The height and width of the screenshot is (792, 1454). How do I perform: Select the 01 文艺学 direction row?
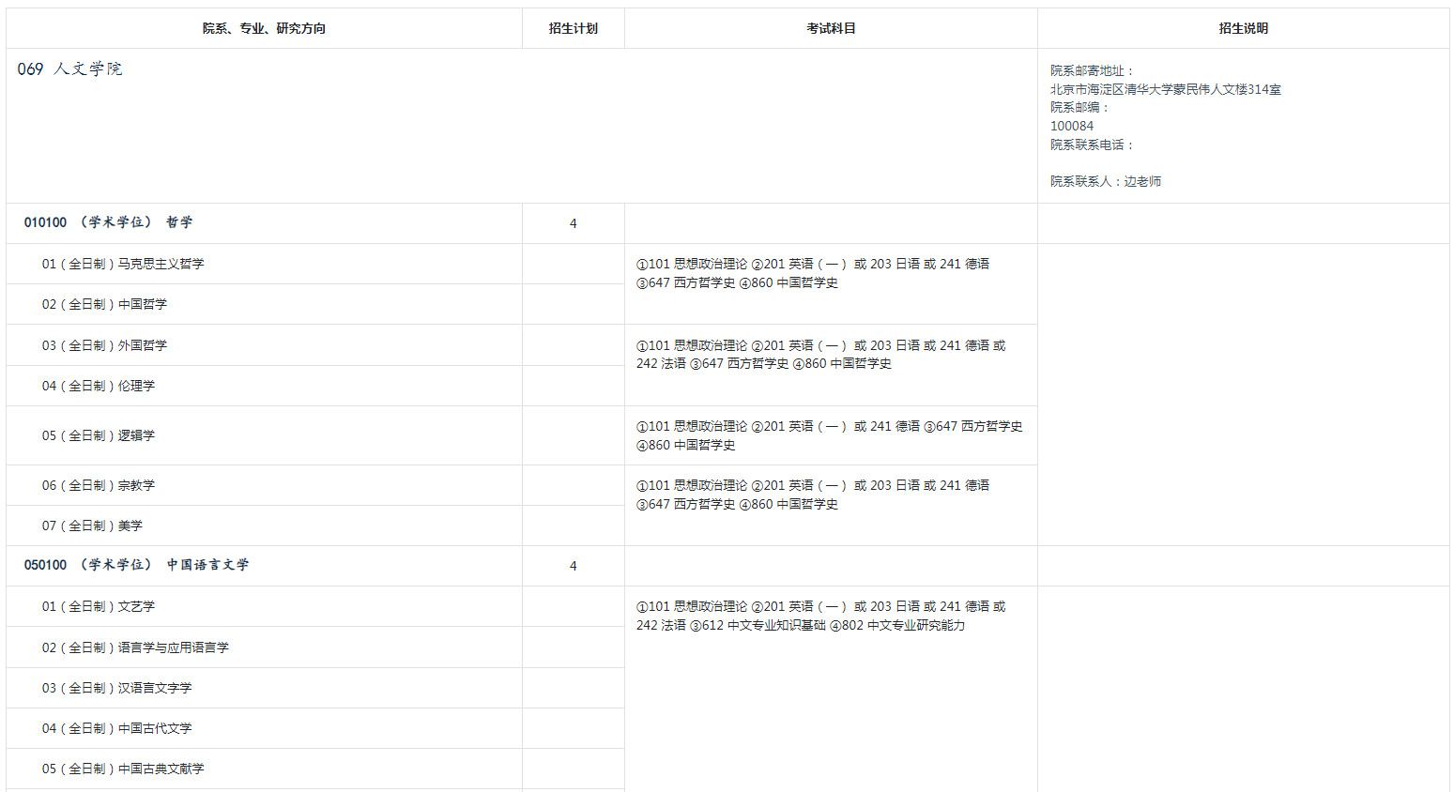click(x=99, y=606)
